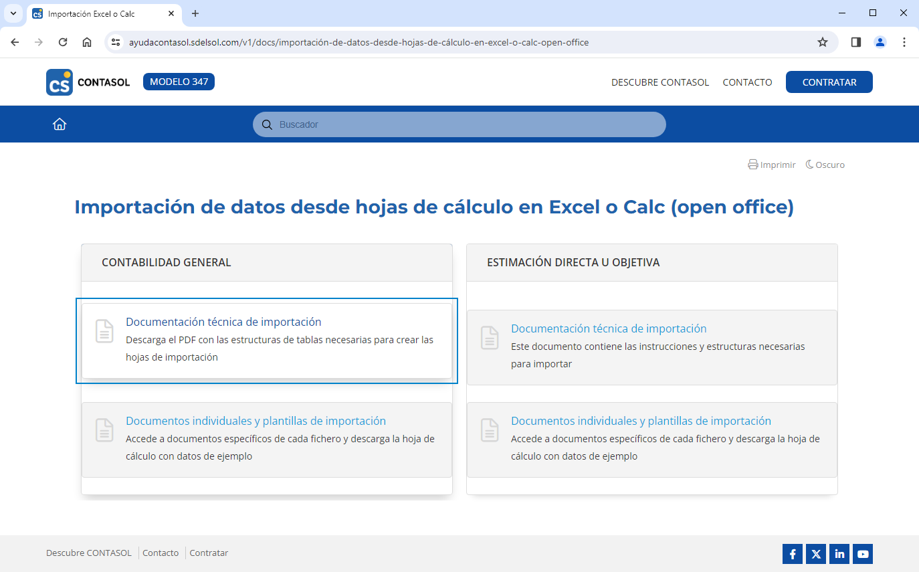
Task: Click document icon in Estimación Directa Documentos individuales card
Action: [x=490, y=430]
